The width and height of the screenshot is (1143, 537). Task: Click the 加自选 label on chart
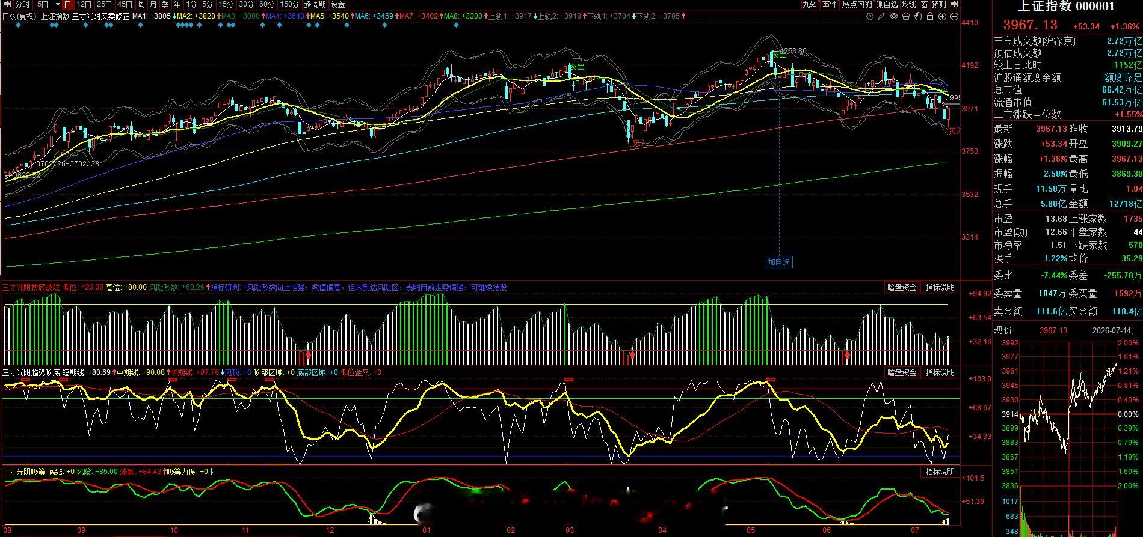(778, 262)
